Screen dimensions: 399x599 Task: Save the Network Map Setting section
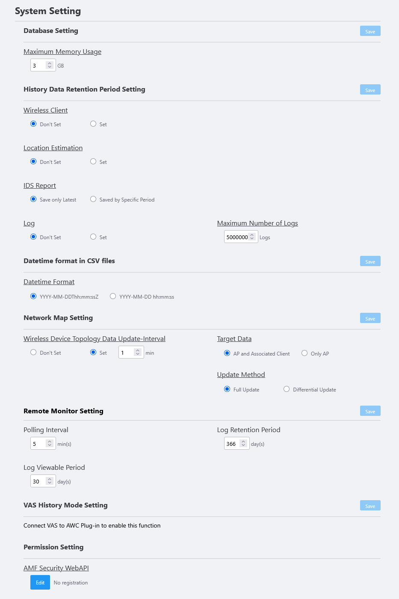(x=370, y=318)
